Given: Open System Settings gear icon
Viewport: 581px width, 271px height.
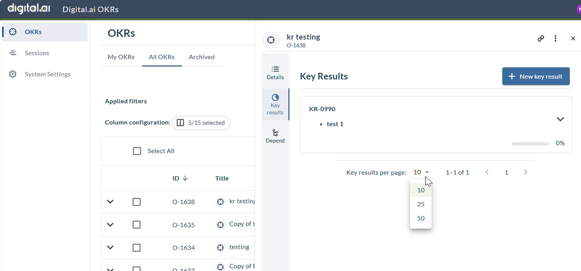Looking at the screenshot, I should tap(13, 74).
